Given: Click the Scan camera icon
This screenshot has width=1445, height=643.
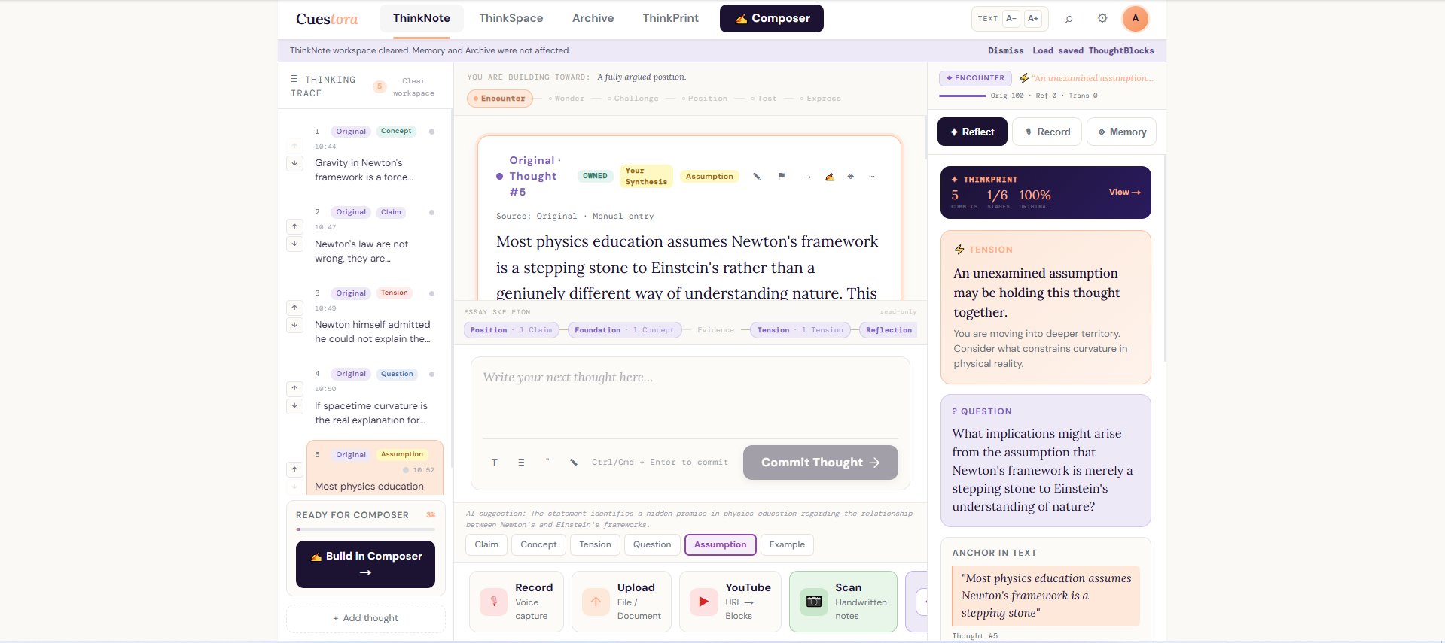Looking at the screenshot, I should 813,602.
